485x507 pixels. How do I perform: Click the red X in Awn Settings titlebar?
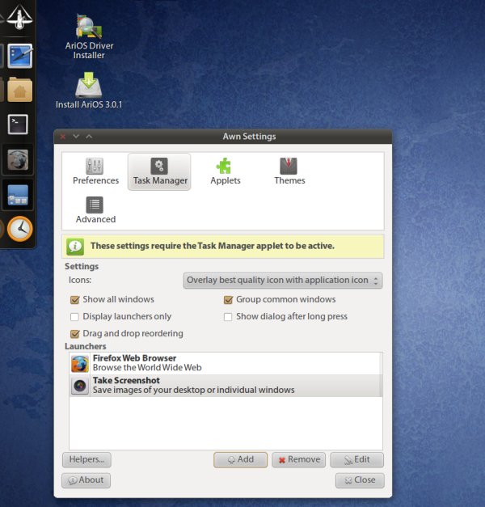point(63,137)
